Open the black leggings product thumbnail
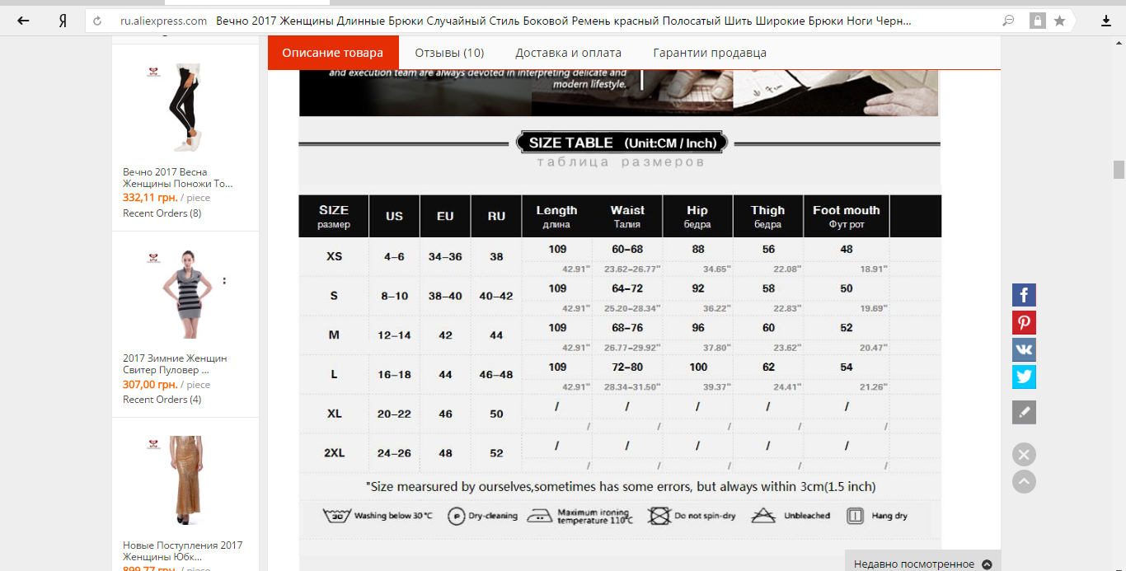1126x571 pixels. [x=185, y=106]
